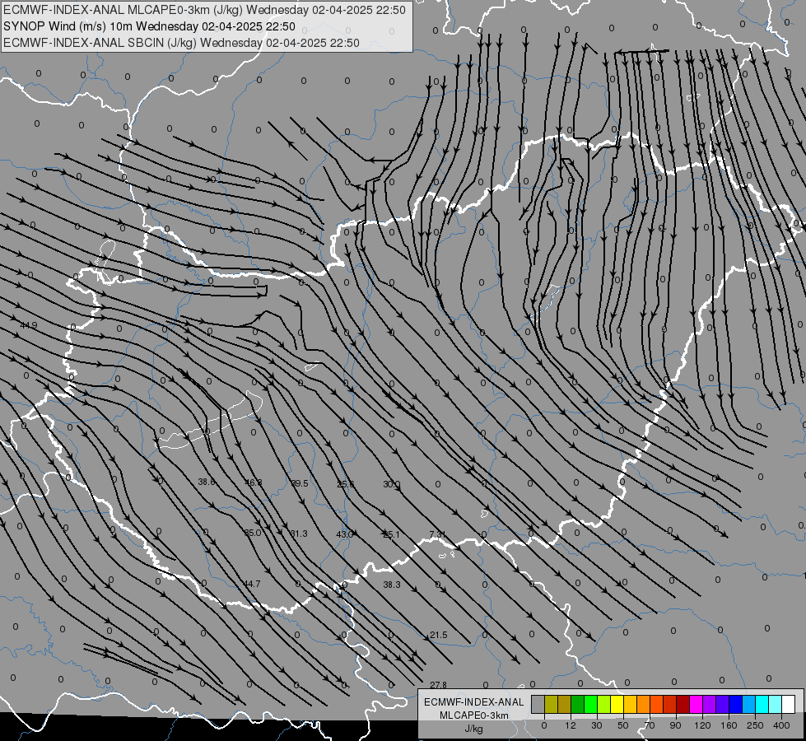Viewport: 806px width, 741px height.
Task: Choose the bright green legend swatch
Action: click(x=590, y=705)
